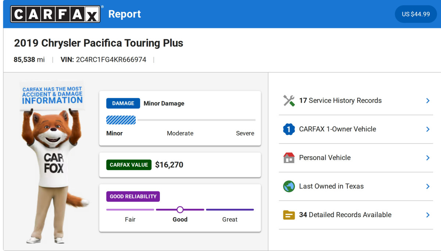This screenshot has height=251, width=441.
Task: Click the wrench Service History icon
Action: pyautogui.click(x=289, y=100)
